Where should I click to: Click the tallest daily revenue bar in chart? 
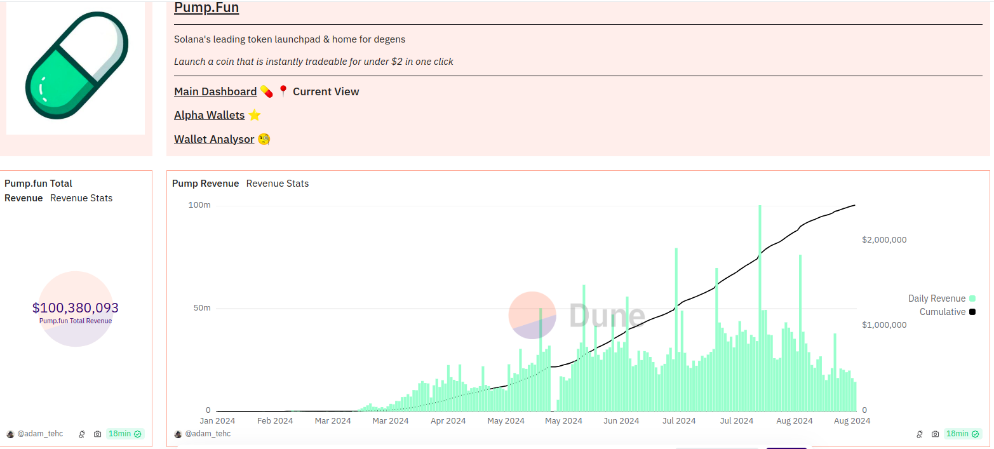coord(760,308)
